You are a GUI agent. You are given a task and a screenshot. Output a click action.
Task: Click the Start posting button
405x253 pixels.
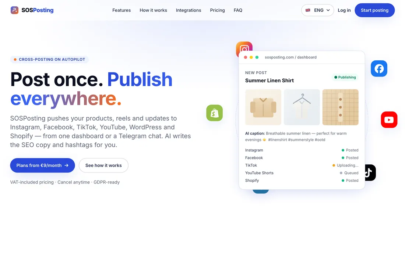click(x=374, y=10)
